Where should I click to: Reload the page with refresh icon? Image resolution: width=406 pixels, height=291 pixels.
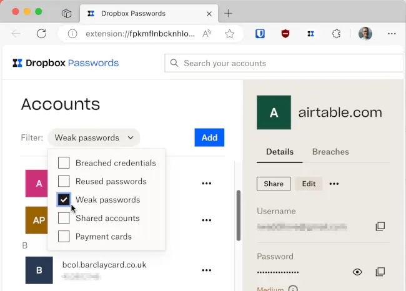coord(41,34)
